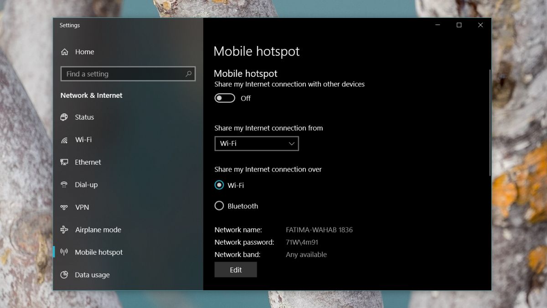The width and height of the screenshot is (547, 308).
Task: Click the Off label beside the switch
Action: point(246,98)
